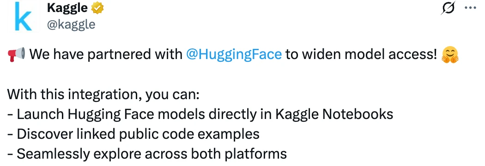Click the words "both platforms"
Image resolution: width=485 pixels, height=166 pixels.
(239, 154)
